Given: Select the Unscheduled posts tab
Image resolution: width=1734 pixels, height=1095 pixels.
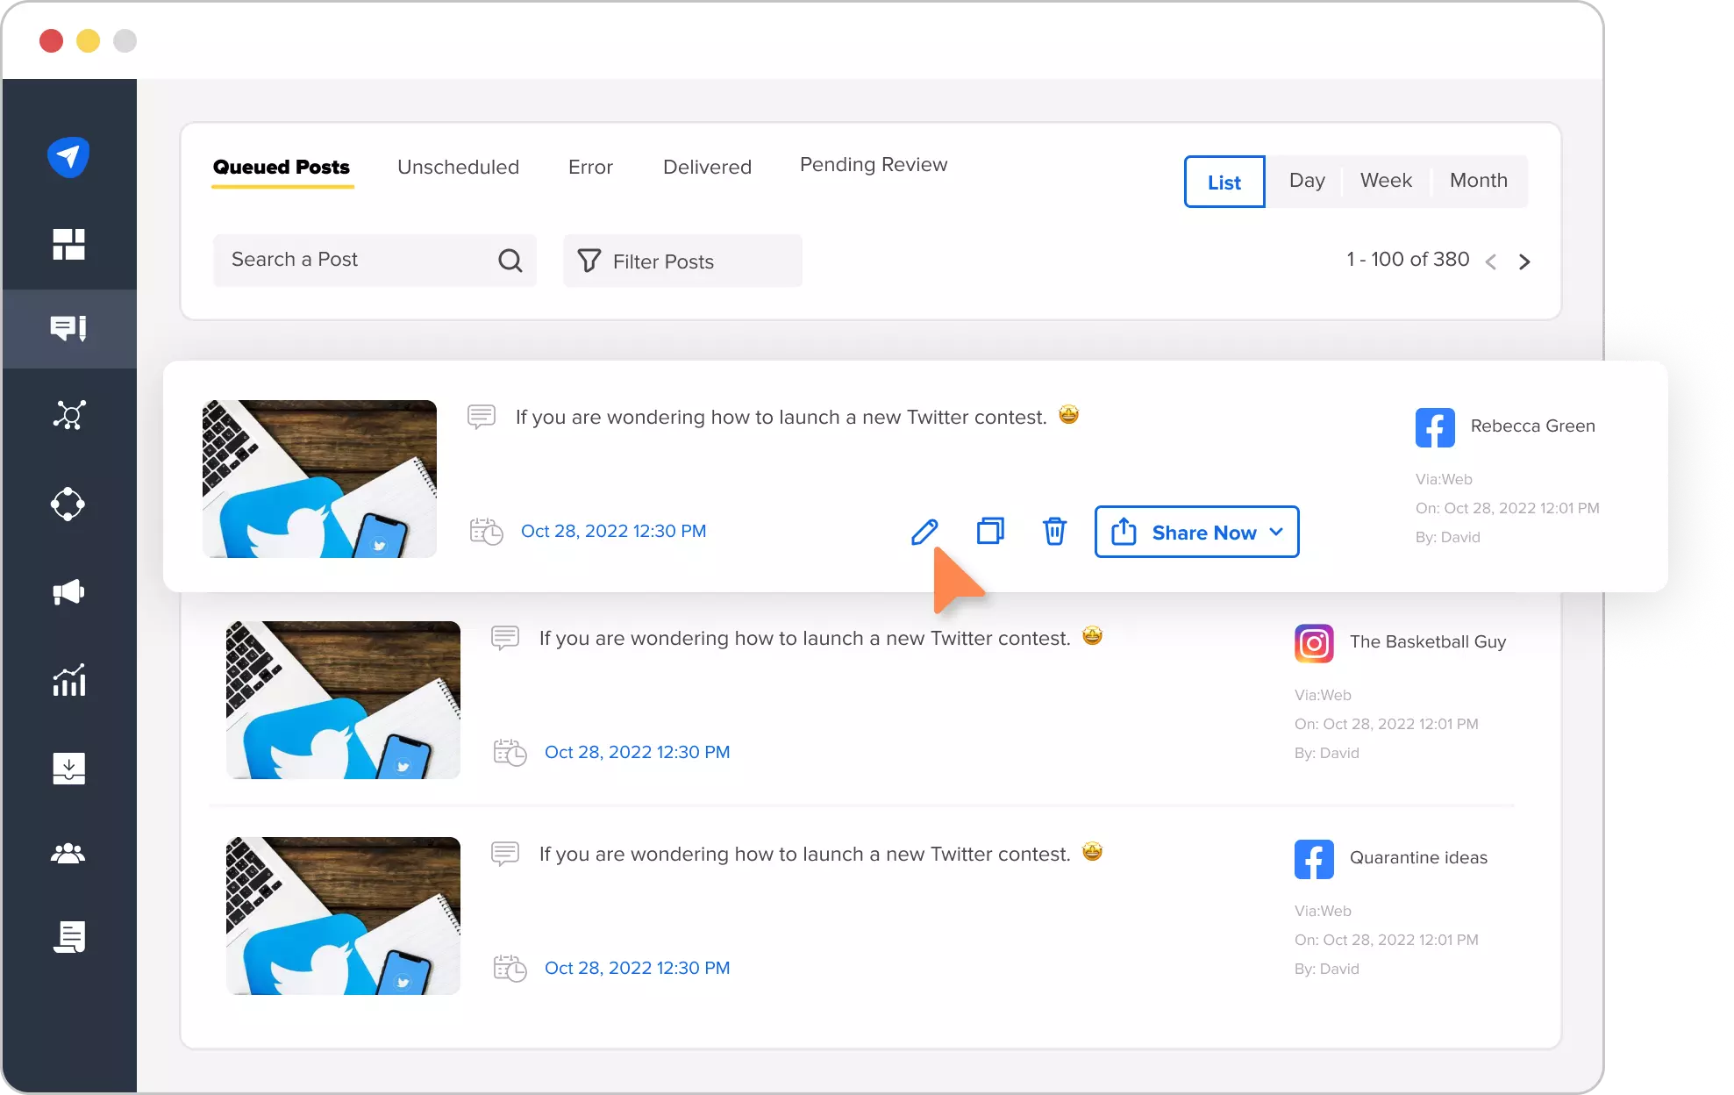Looking at the screenshot, I should (458, 167).
